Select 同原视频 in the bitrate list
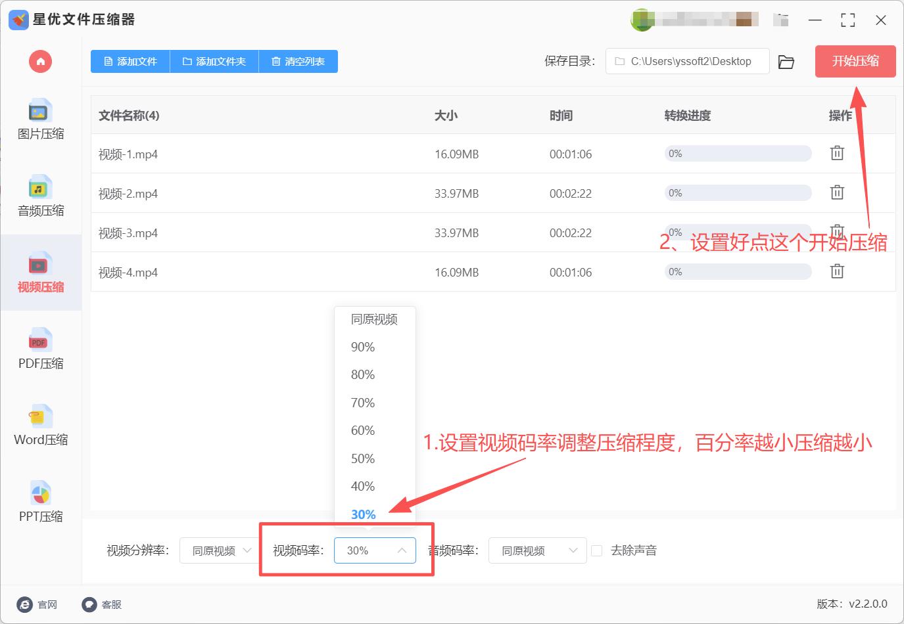 click(375, 319)
